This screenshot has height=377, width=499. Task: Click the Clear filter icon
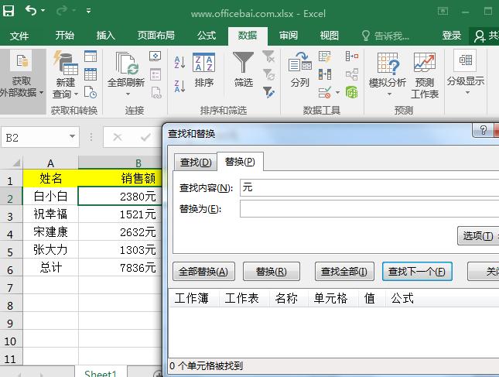268,57
